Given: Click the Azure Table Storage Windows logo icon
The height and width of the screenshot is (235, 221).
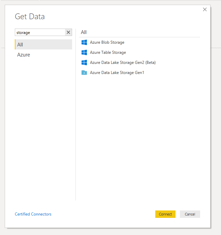Looking at the screenshot, I should click(x=84, y=52).
